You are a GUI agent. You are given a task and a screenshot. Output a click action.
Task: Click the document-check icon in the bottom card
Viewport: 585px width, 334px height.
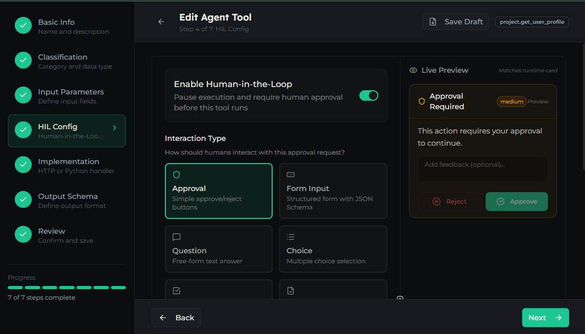tap(291, 290)
